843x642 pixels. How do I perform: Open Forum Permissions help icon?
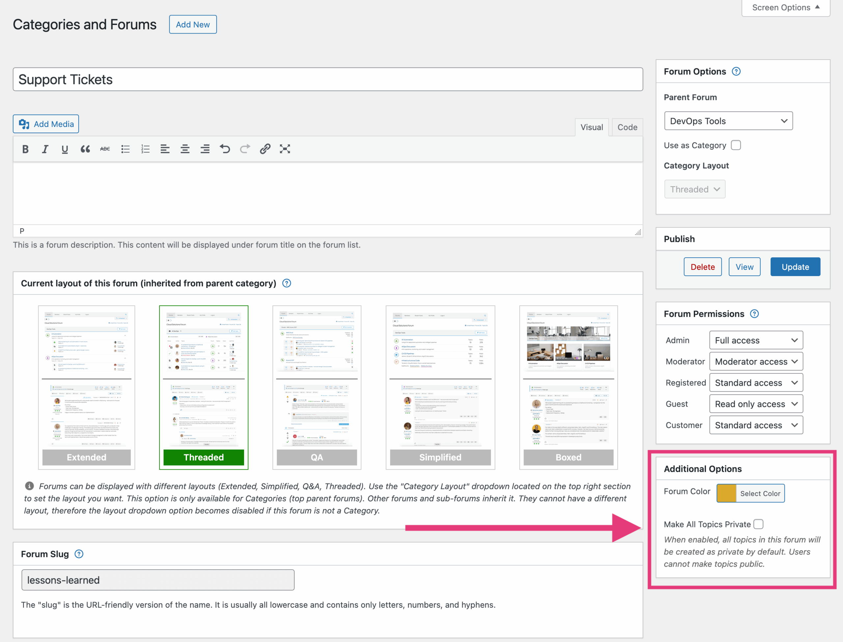click(x=754, y=314)
